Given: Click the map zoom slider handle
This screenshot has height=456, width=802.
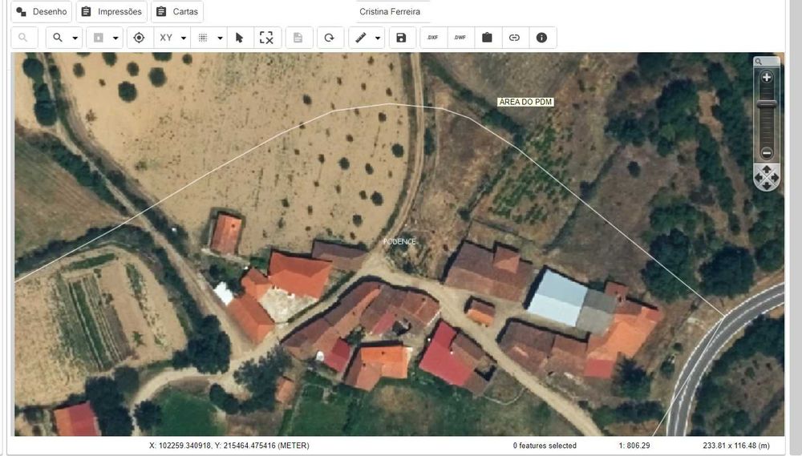Looking at the screenshot, I should point(766,103).
